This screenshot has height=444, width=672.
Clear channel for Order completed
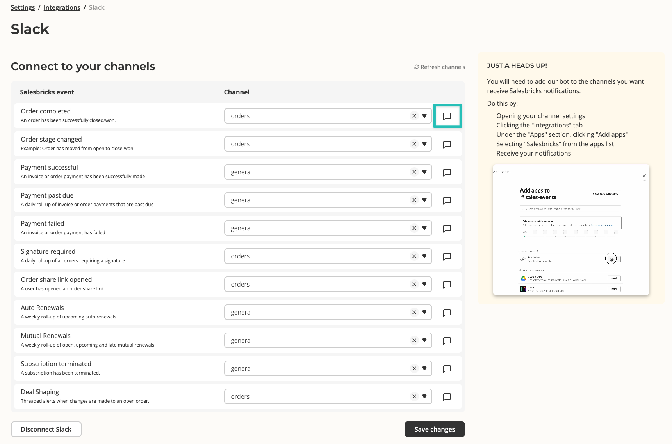tap(414, 116)
